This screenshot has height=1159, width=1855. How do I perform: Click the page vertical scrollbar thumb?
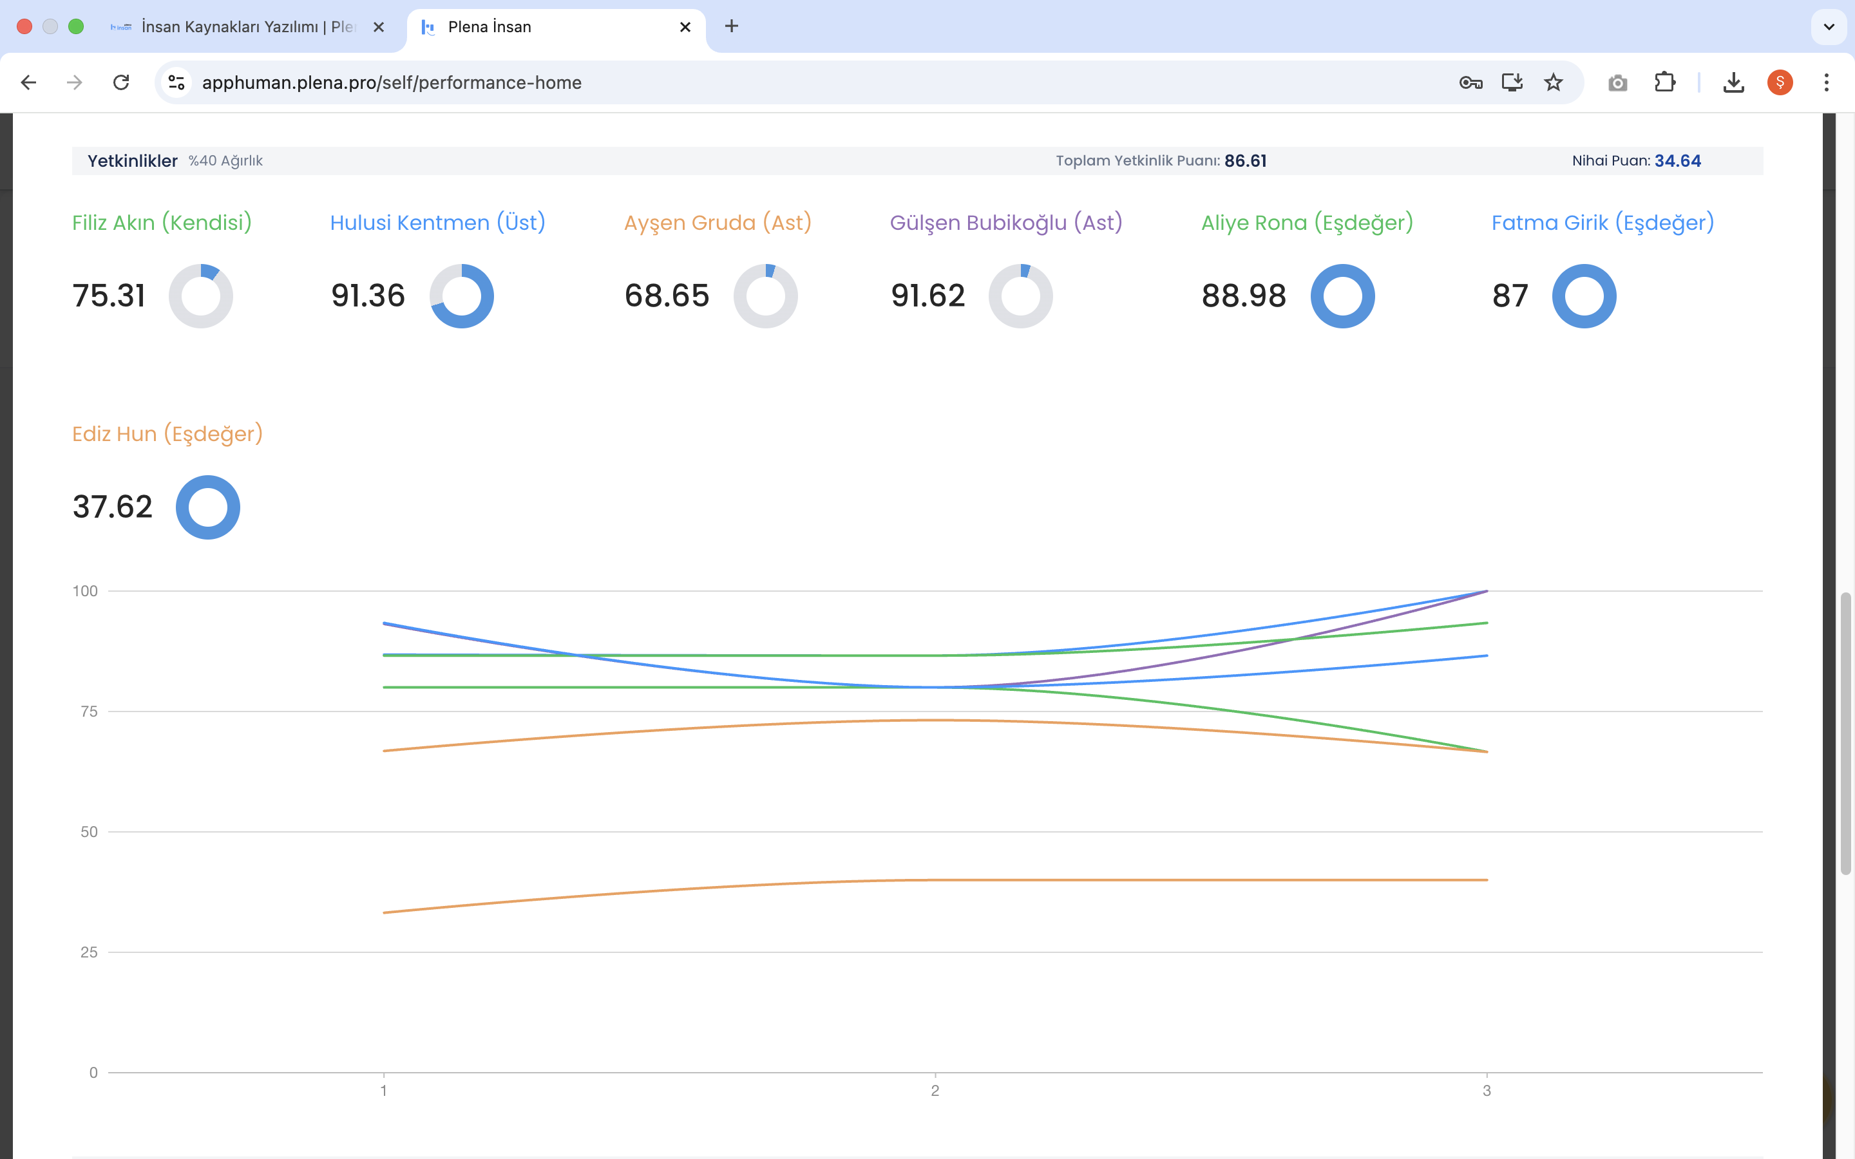point(1845,732)
